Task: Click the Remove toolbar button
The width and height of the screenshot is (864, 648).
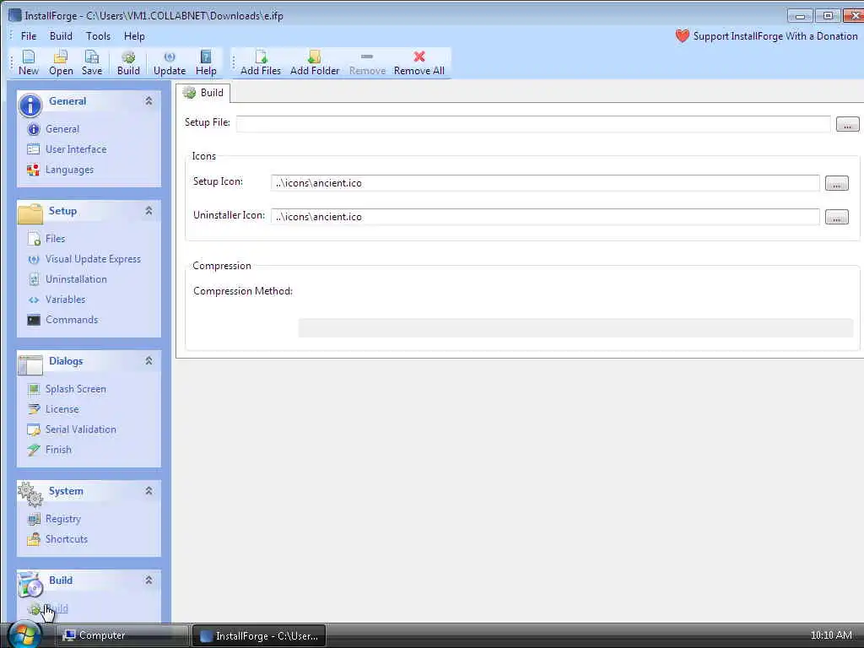Action: coord(367,62)
